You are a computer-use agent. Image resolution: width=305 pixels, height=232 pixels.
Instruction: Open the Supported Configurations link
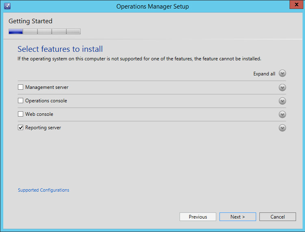pos(44,190)
